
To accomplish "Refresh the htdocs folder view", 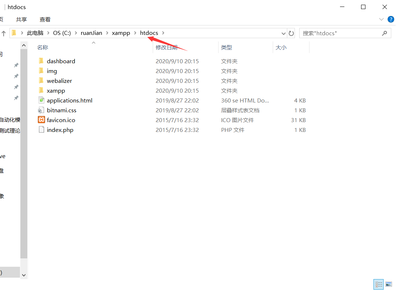I will pos(291,33).
